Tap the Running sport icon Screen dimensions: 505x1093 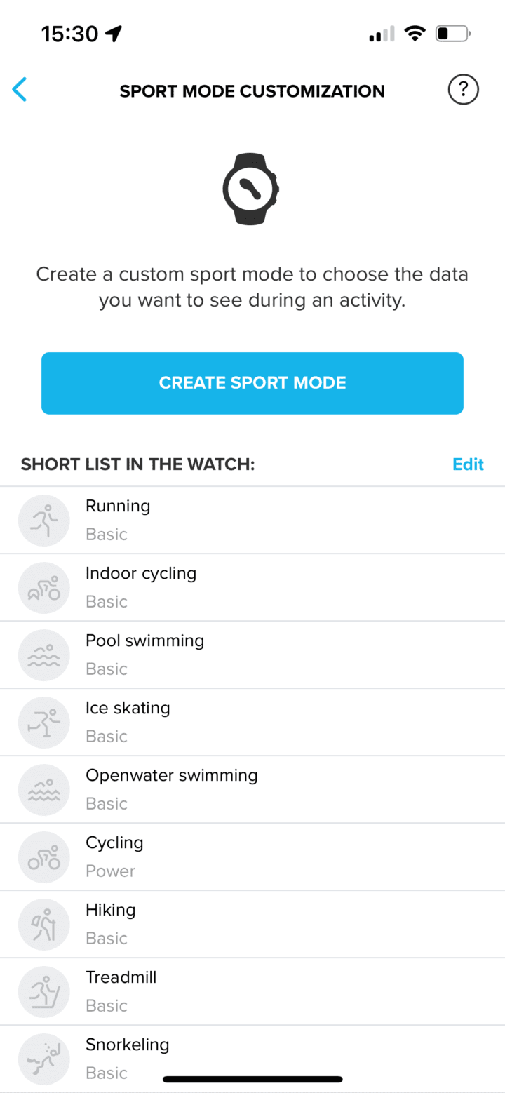pyautogui.click(x=43, y=520)
